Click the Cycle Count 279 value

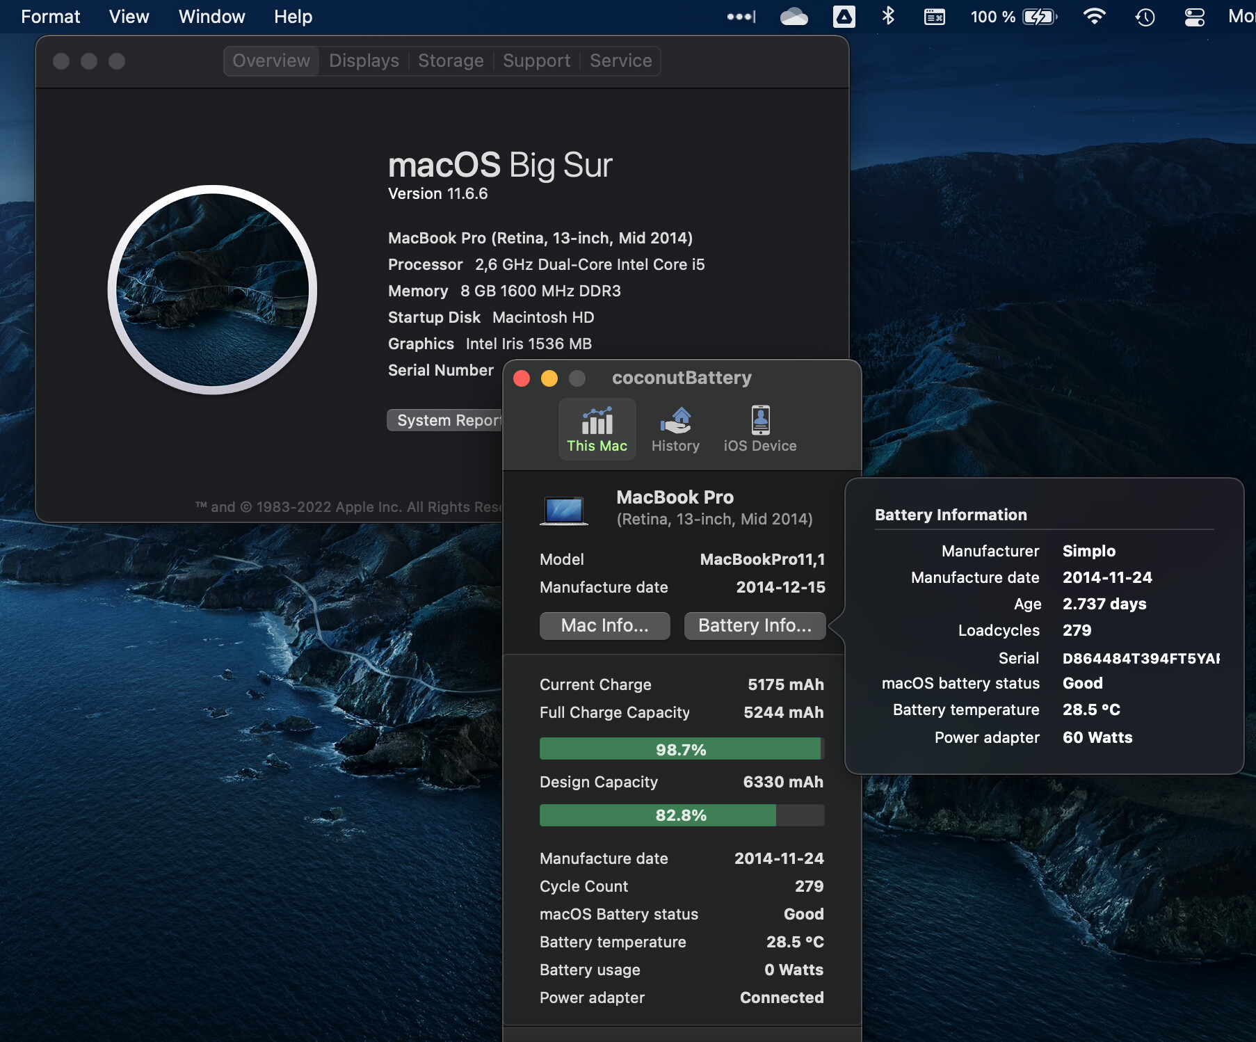click(809, 886)
